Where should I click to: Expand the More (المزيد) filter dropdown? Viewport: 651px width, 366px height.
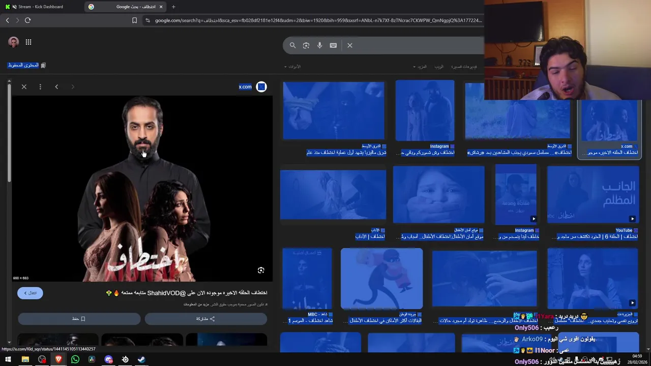[420, 67]
